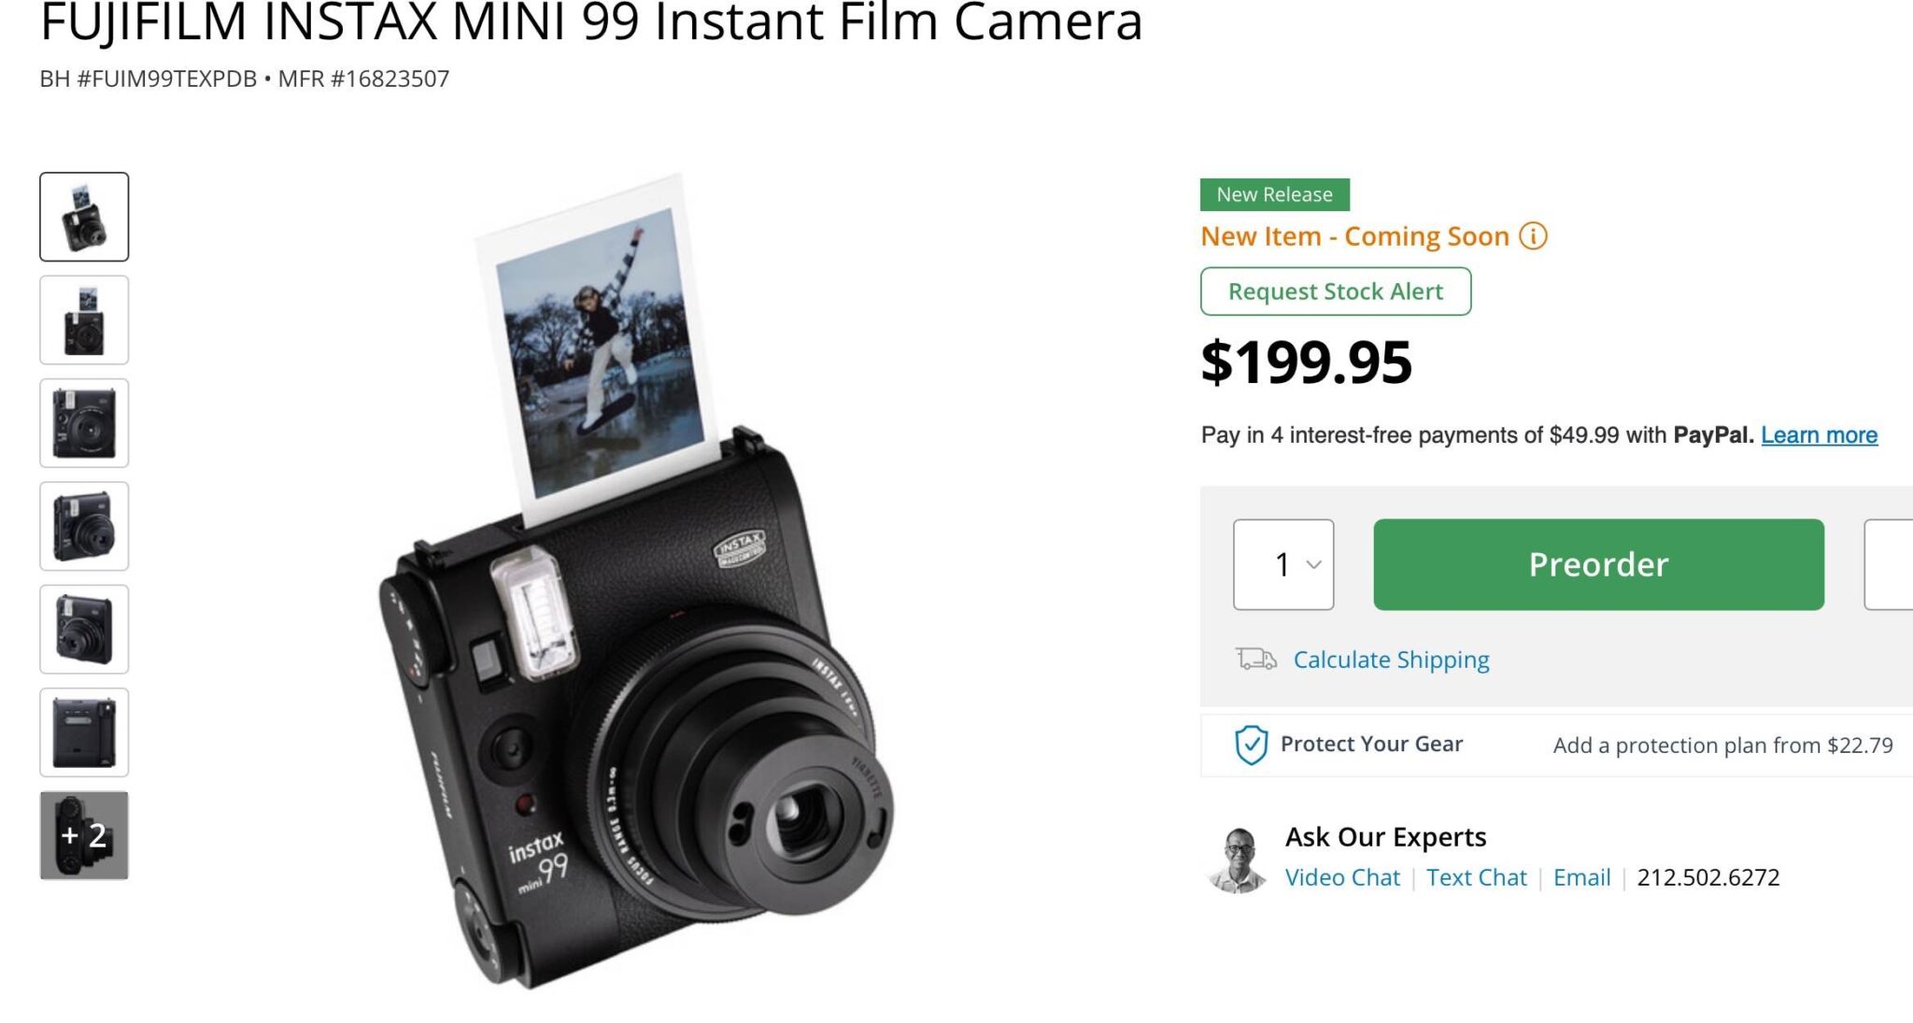Start a Video Chat with experts
The height and width of the screenshot is (1023, 1913).
1342,877
